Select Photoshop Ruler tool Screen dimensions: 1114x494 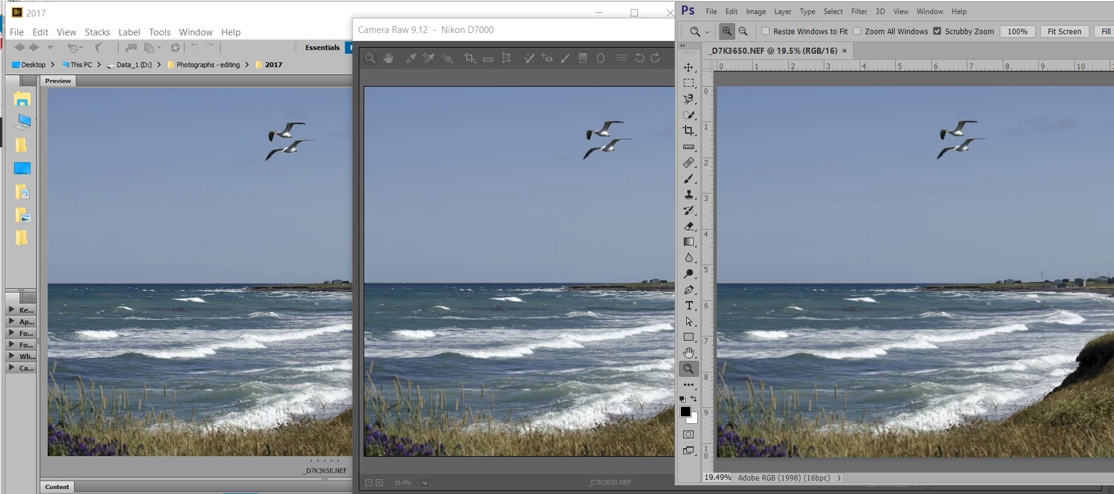tap(689, 147)
